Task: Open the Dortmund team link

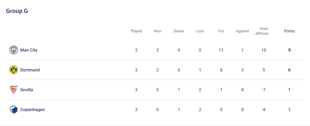Action: [30, 70]
